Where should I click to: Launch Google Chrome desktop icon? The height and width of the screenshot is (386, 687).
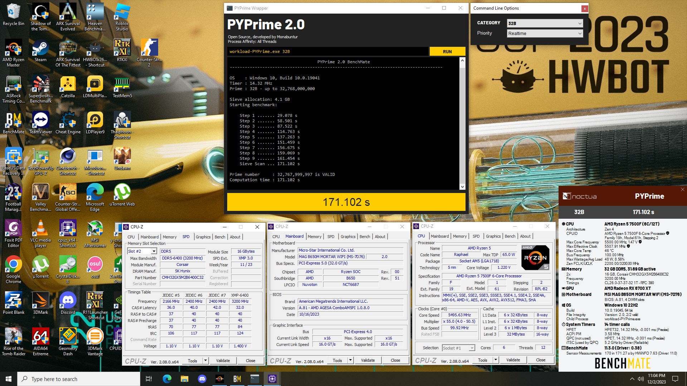pos(14,270)
